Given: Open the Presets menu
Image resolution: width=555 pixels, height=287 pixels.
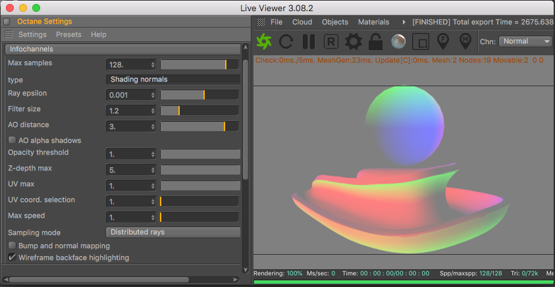Looking at the screenshot, I should point(68,34).
